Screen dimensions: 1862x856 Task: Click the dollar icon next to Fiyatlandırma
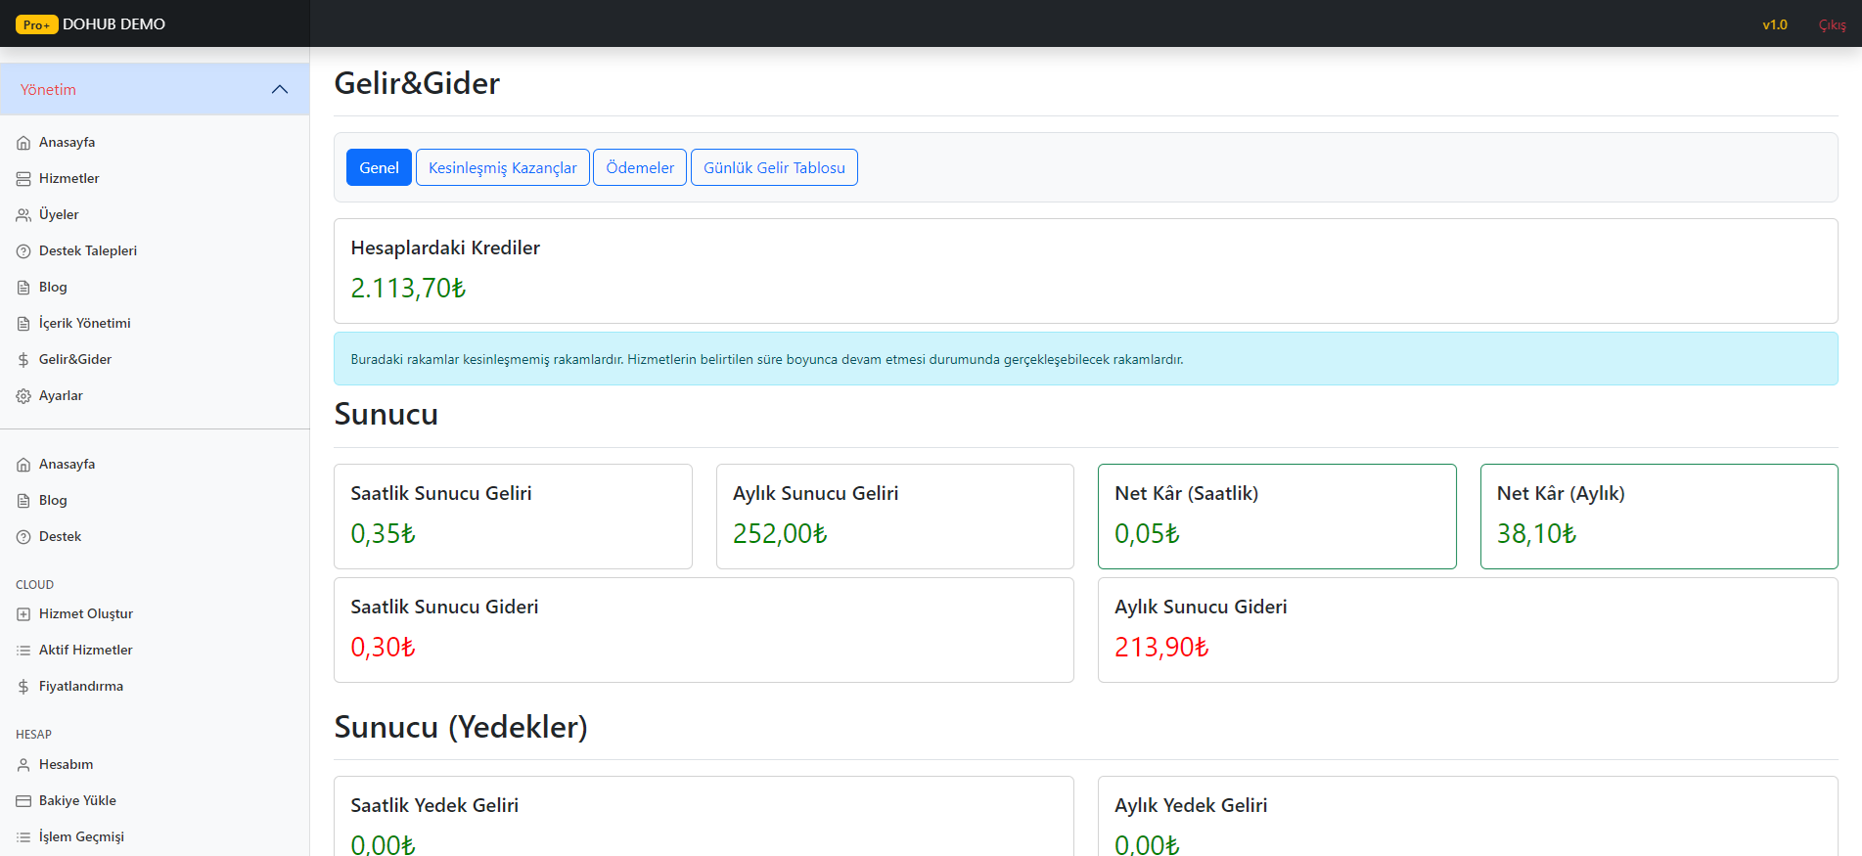tap(23, 687)
